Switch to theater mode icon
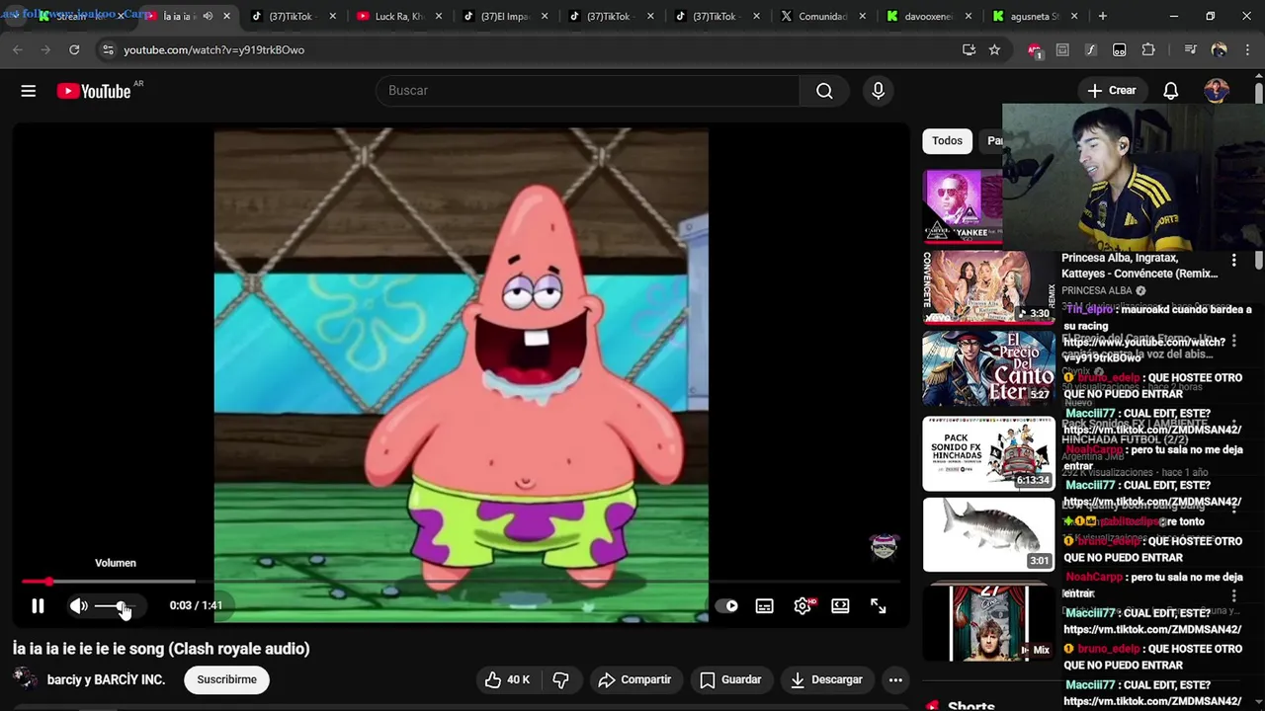The image size is (1265, 711). 840,606
